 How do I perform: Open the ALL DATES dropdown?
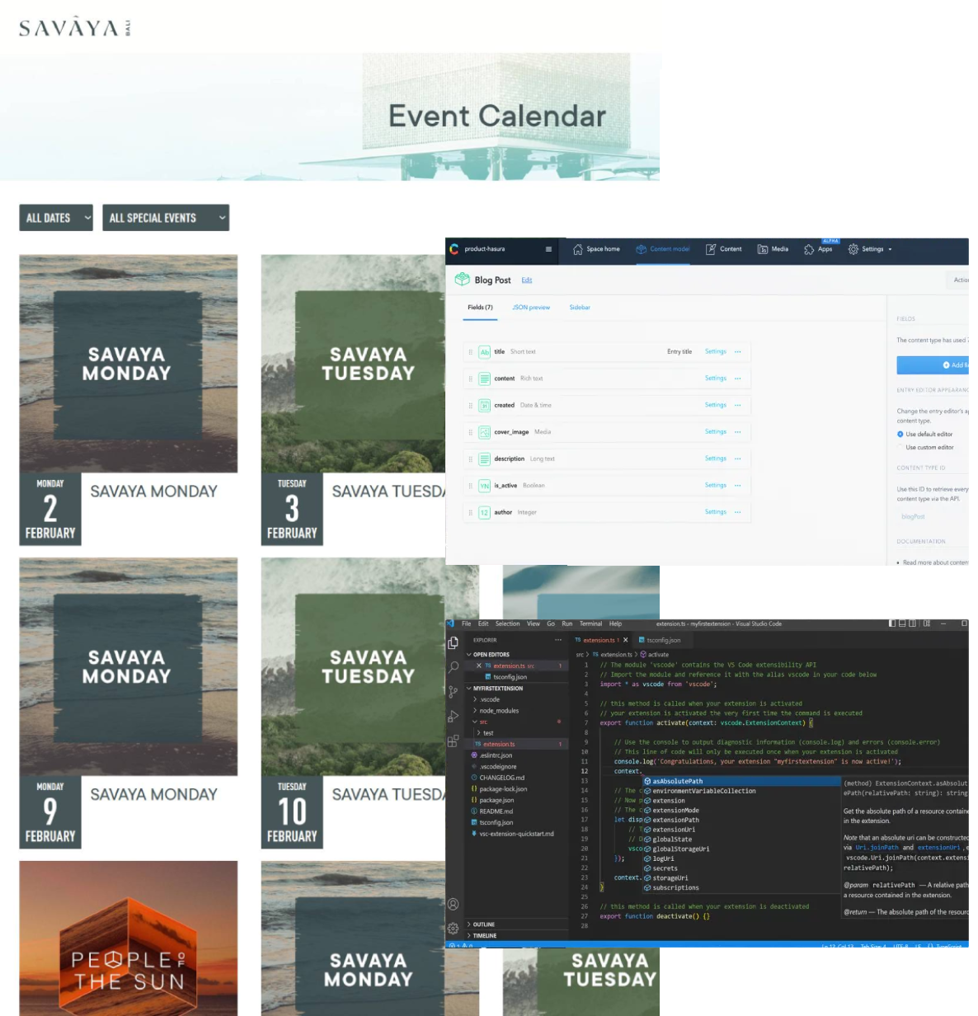(56, 218)
